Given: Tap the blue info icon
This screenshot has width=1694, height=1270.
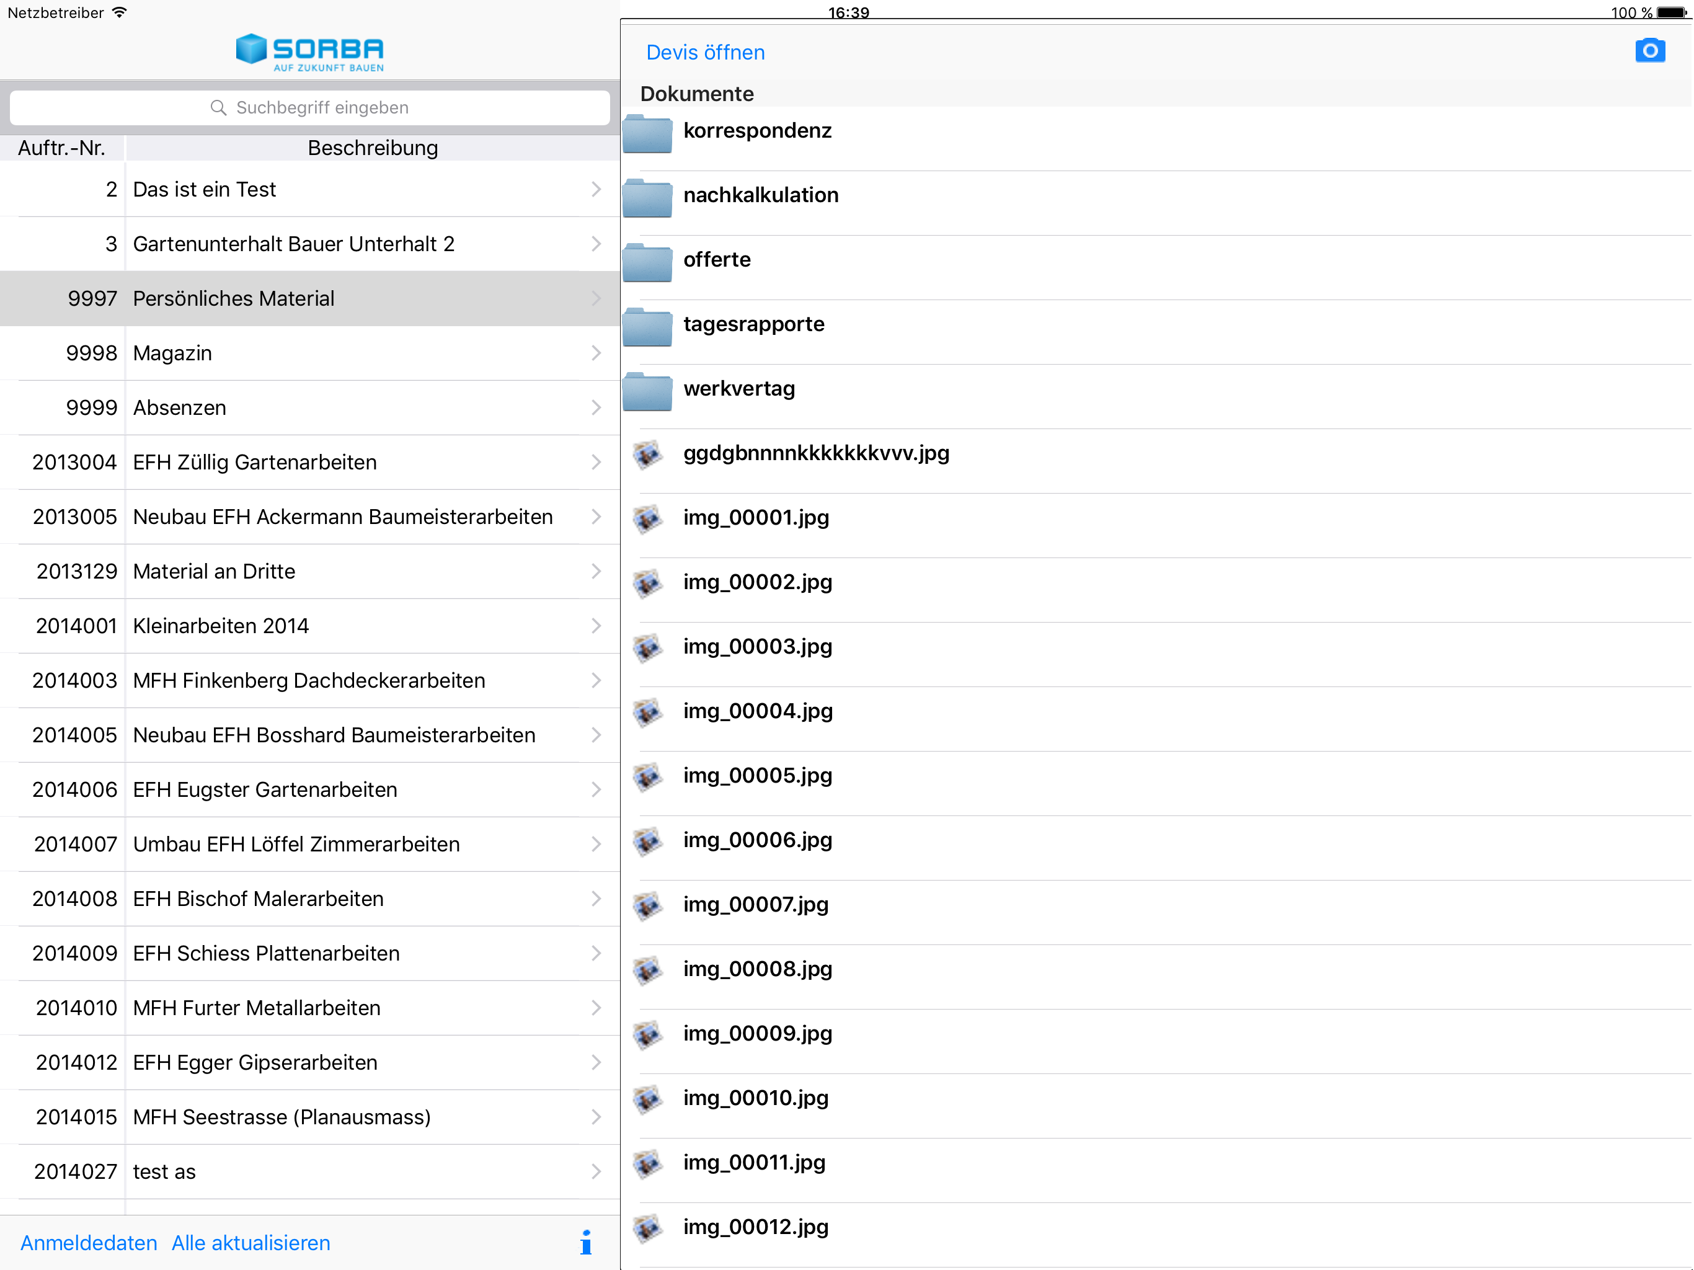Looking at the screenshot, I should [586, 1241].
